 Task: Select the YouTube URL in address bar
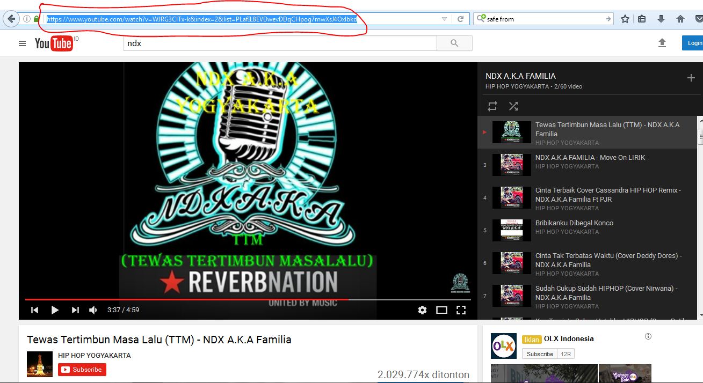[202, 19]
